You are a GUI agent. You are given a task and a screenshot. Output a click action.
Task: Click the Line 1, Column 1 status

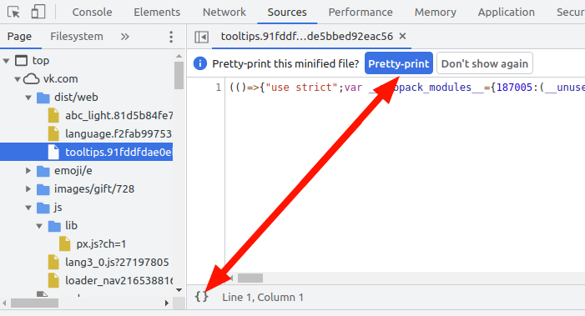click(x=263, y=297)
